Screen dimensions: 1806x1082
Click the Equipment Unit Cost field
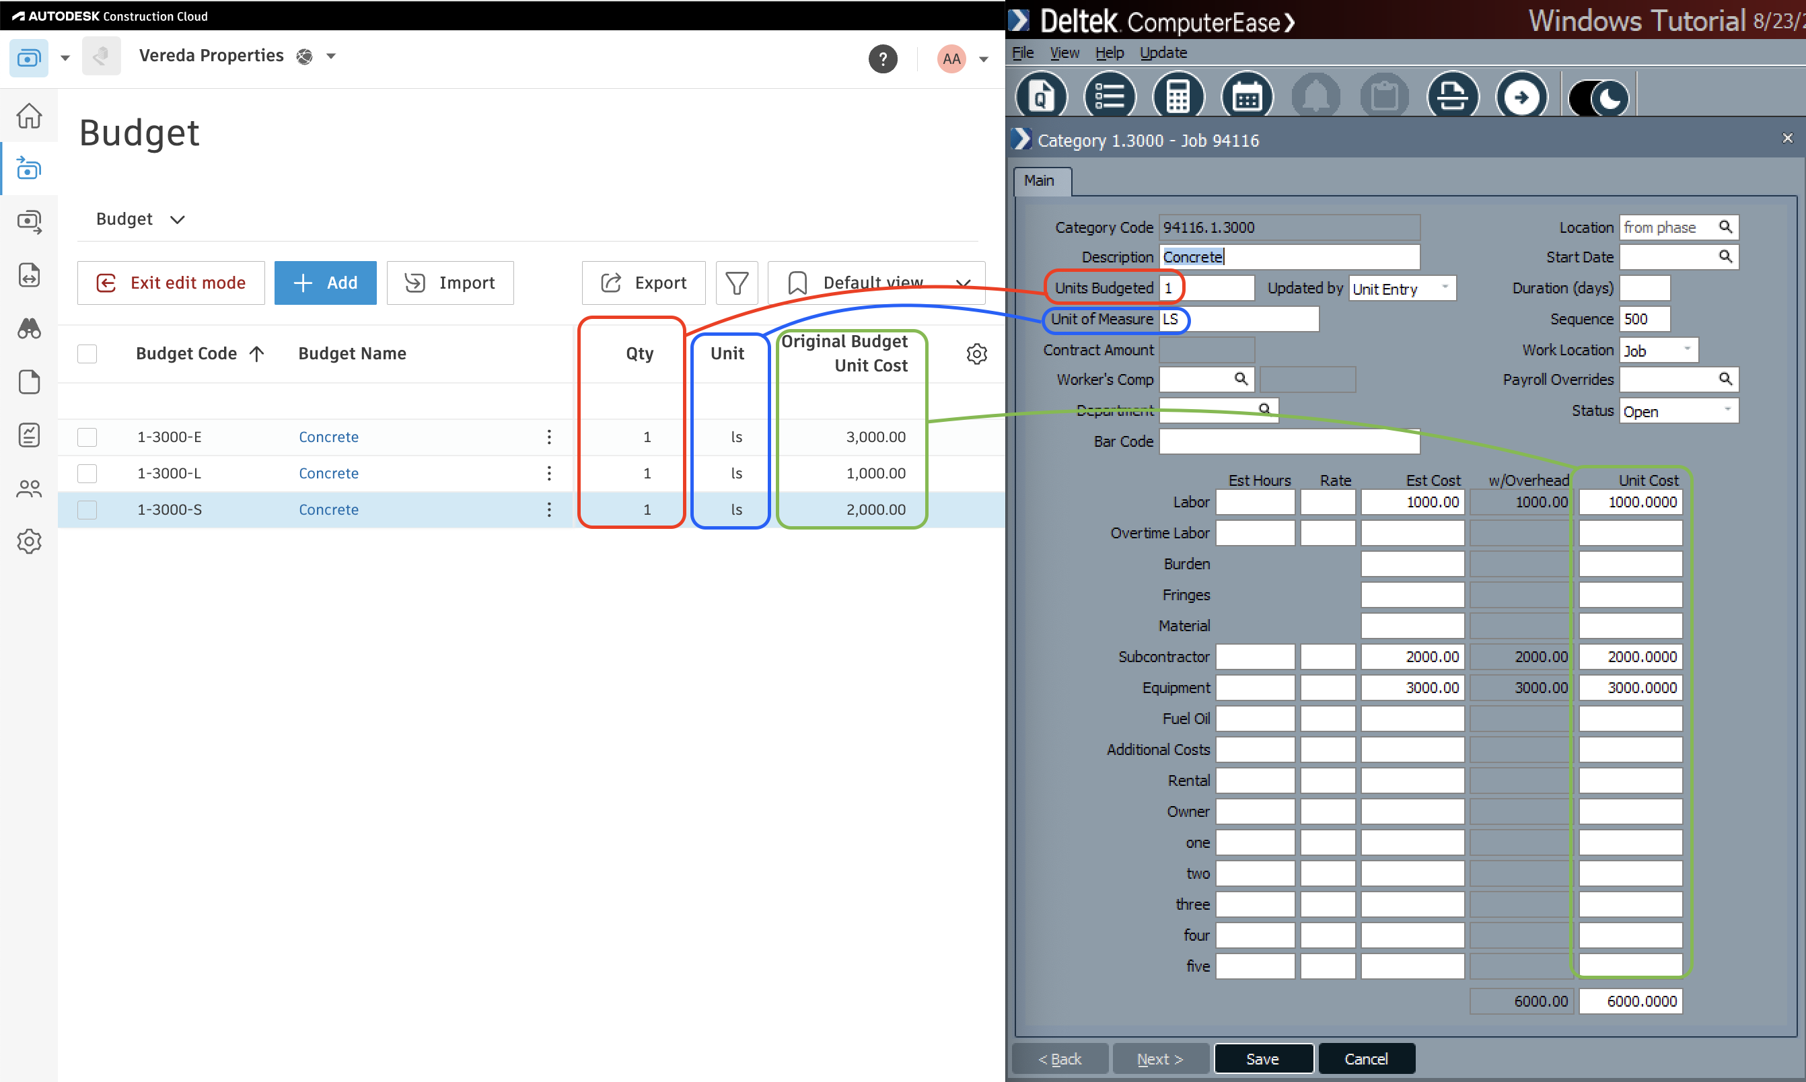(x=1630, y=688)
